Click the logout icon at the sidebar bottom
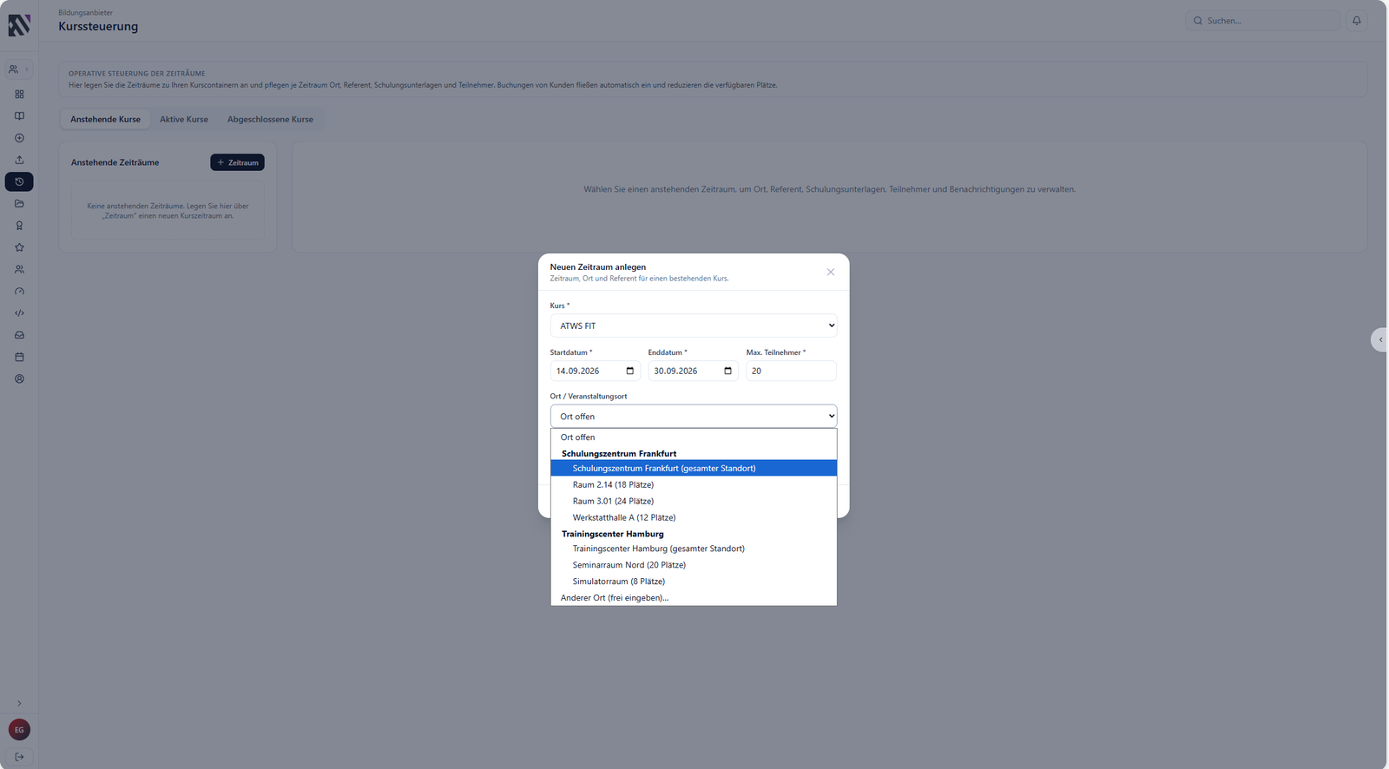 [19, 757]
